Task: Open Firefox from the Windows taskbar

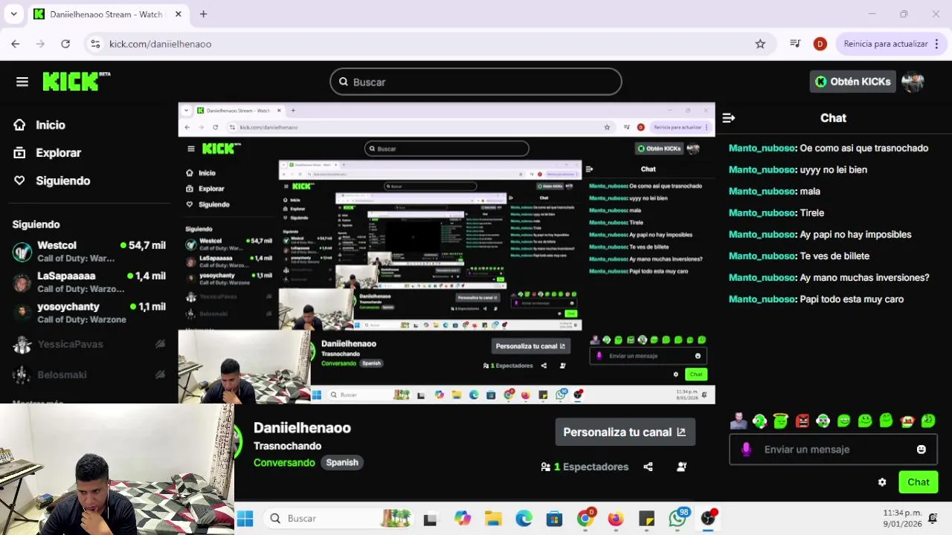Action: tap(615, 519)
